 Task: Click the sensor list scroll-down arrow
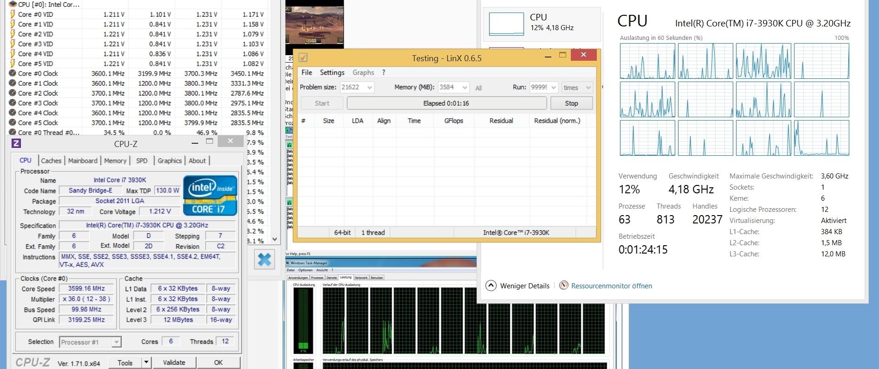[x=274, y=239]
